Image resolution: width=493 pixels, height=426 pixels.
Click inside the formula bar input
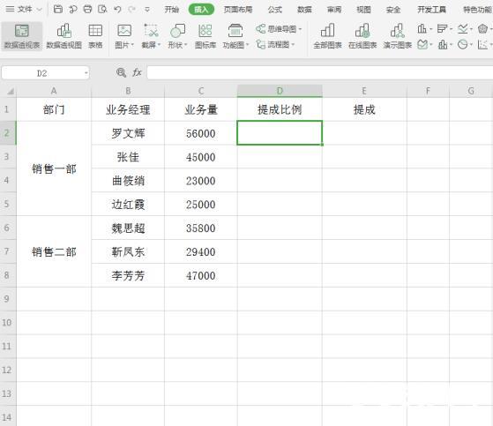tap(320, 72)
